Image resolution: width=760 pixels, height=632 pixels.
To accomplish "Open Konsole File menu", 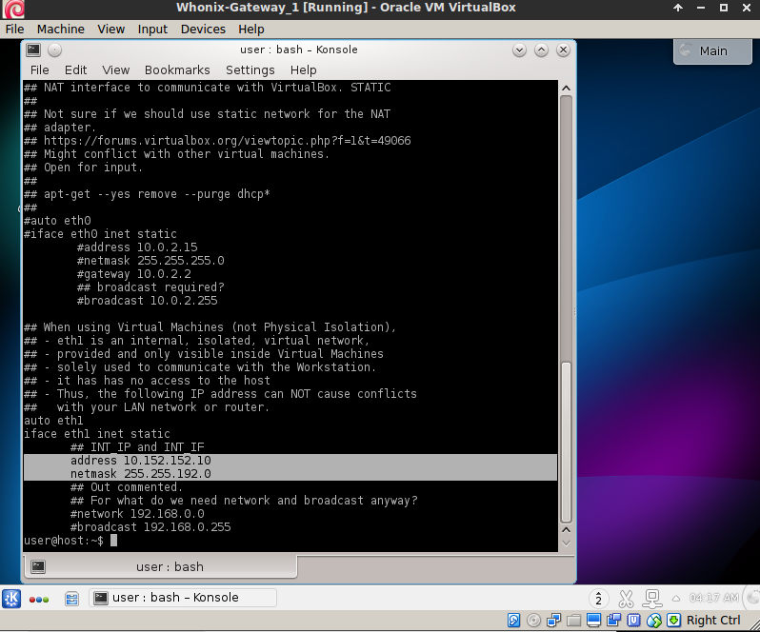I will coord(39,70).
